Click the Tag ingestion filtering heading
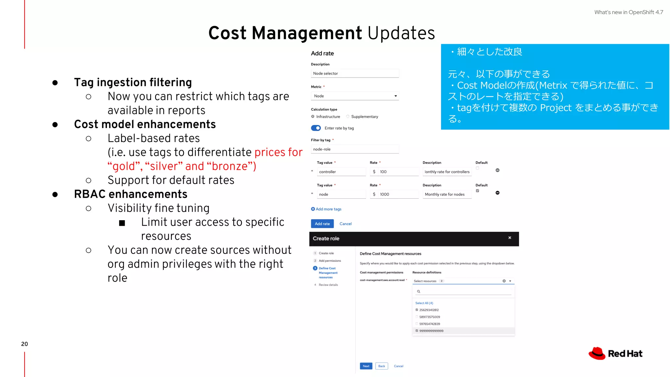670x377 pixels. tap(133, 82)
